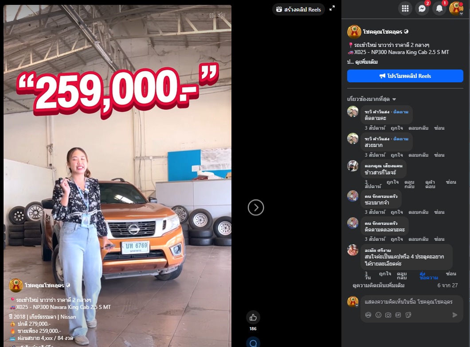Open ระวิ คำวิแสง's avatar on ติดตามคะ comment
470x347 pixels.
[353, 111]
